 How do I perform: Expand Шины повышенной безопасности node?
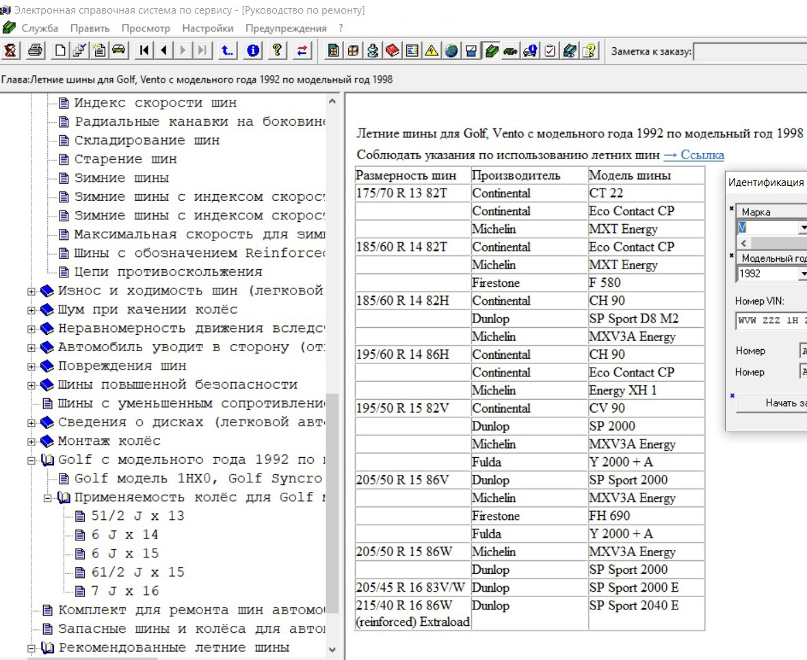[31, 385]
